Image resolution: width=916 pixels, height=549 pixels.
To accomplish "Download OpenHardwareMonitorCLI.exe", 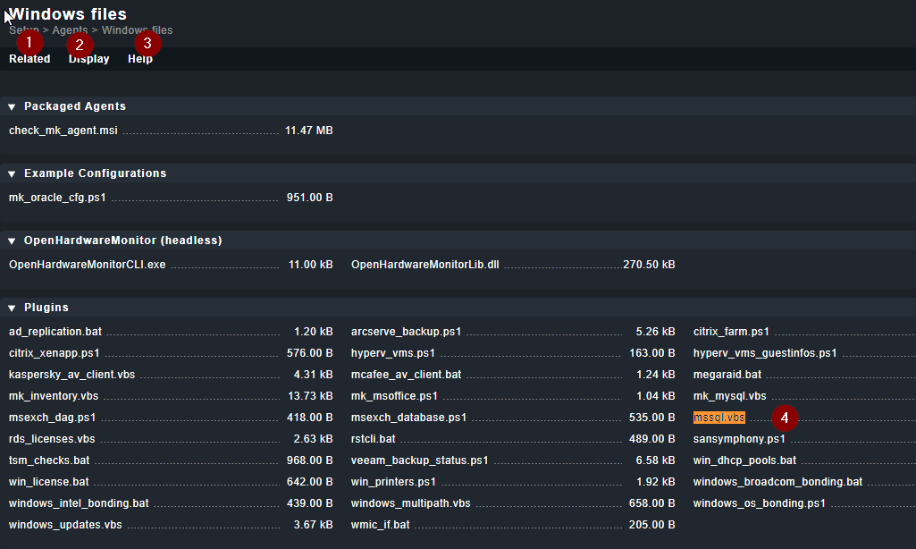I will coord(88,265).
